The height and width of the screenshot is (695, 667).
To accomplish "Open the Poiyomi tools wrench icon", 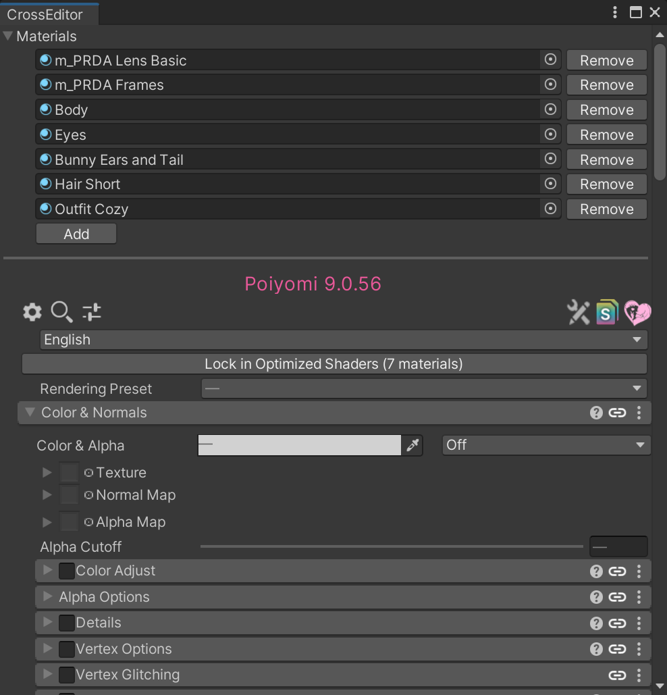I will pyautogui.click(x=579, y=313).
